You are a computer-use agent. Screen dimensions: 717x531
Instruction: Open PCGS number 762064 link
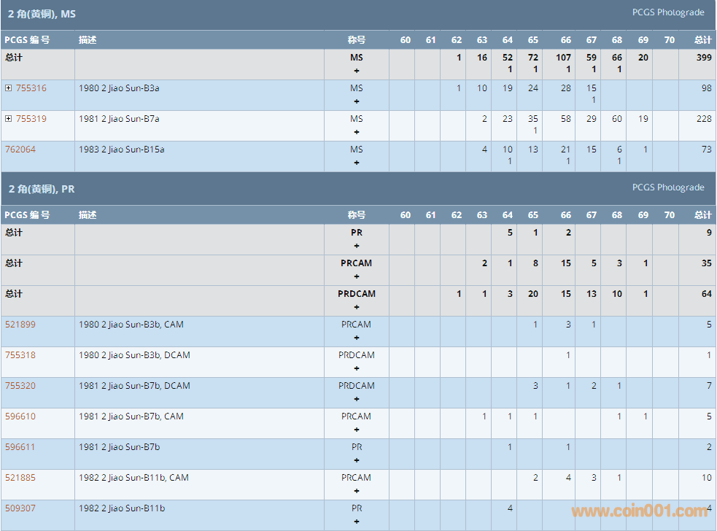click(x=20, y=150)
